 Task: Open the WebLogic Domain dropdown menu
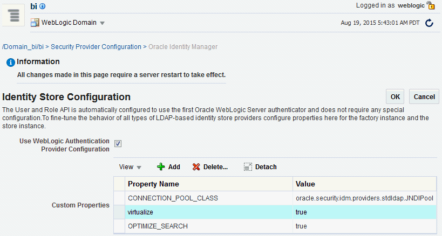(x=102, y=23)
